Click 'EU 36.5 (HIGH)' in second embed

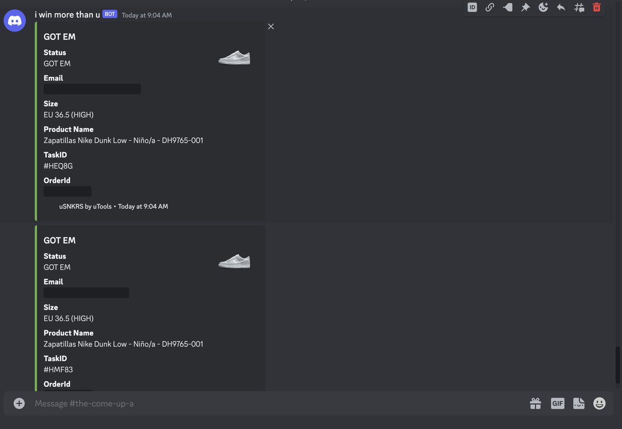tap(68, 319)
